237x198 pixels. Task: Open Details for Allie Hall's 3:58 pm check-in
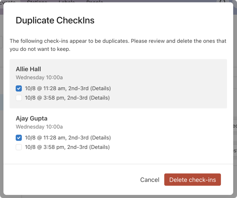tap(99, 97)
